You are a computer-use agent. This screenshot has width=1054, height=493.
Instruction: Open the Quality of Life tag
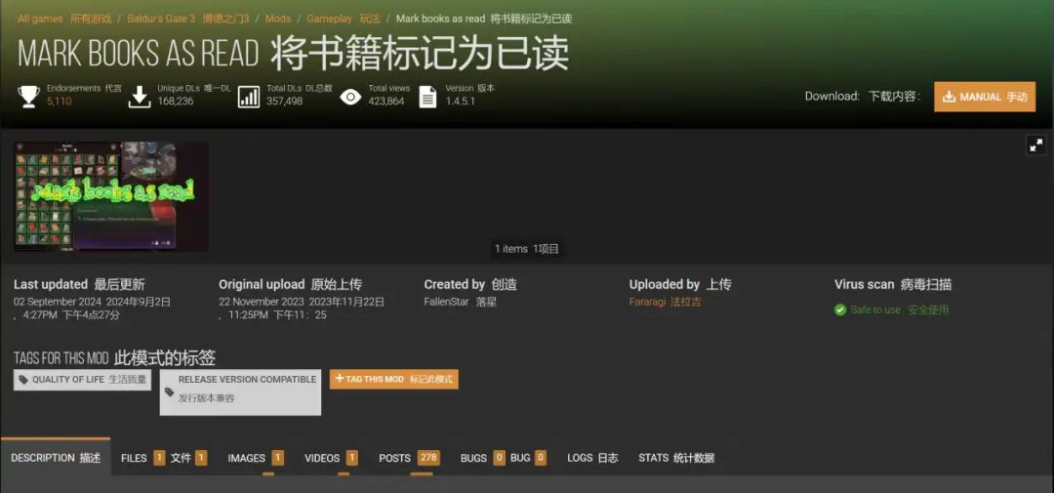point(82,380)
